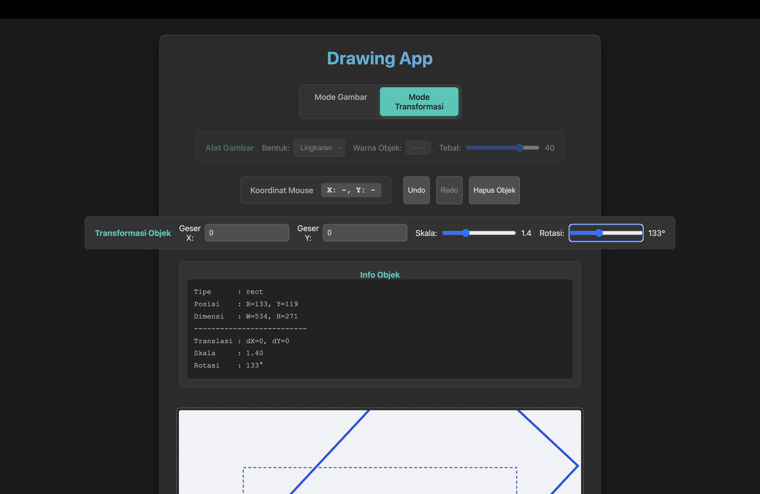
Task: Click the rotation value 133° beside slider
Action: coord(656,233)
